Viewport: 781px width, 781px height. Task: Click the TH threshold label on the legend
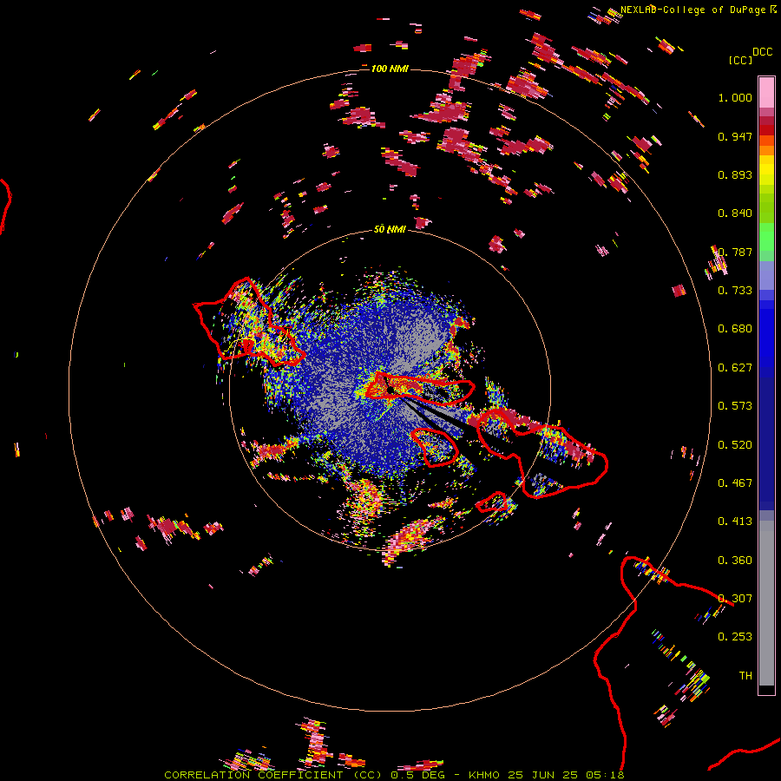745,676
